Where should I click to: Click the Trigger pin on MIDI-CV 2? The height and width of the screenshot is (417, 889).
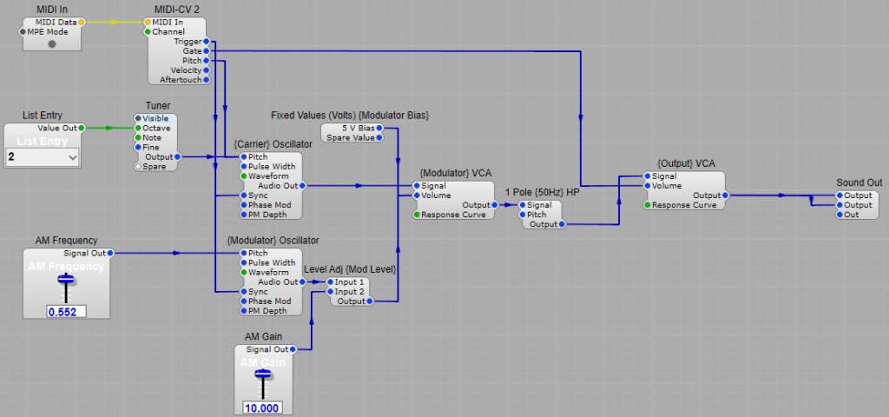[x=205, y=42]
